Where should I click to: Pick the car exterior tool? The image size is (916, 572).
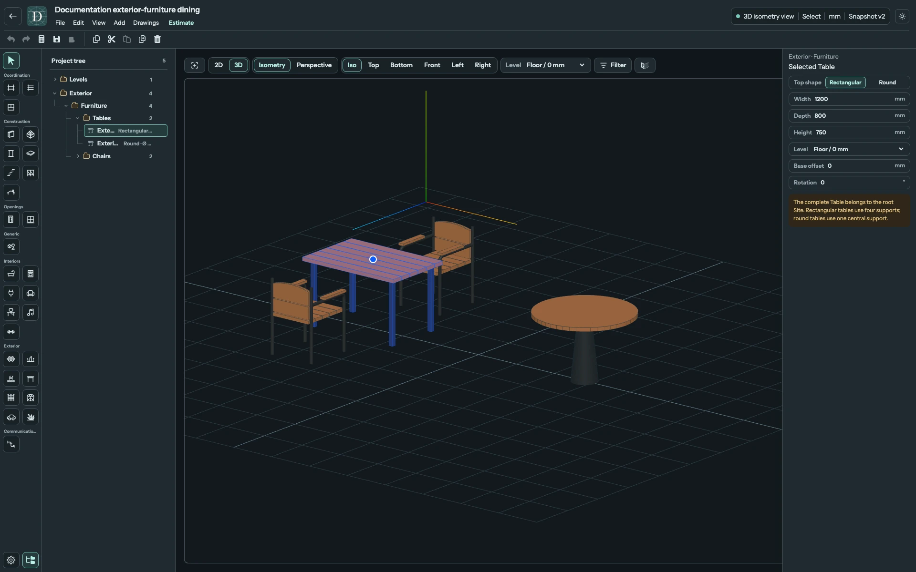point(11,417)
